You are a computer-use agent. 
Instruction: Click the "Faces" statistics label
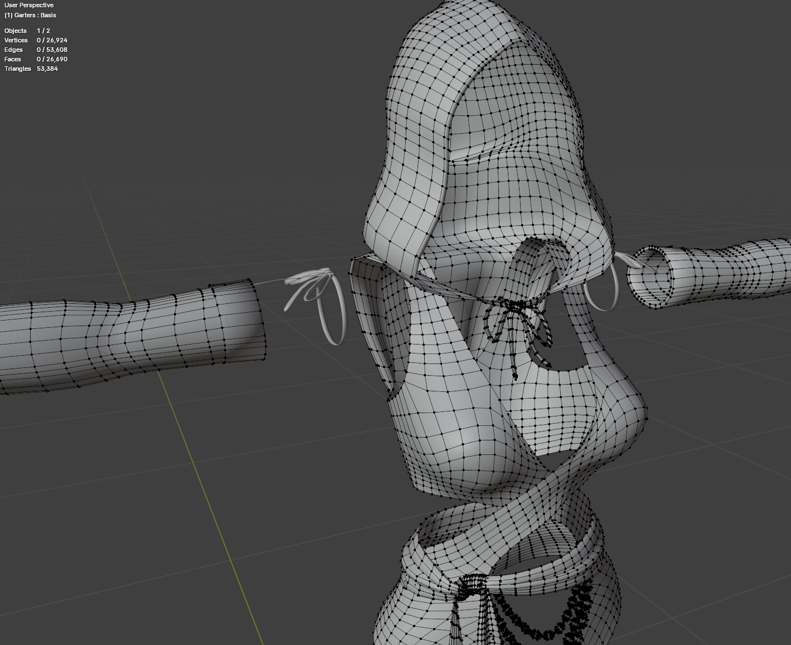point(13,59)
